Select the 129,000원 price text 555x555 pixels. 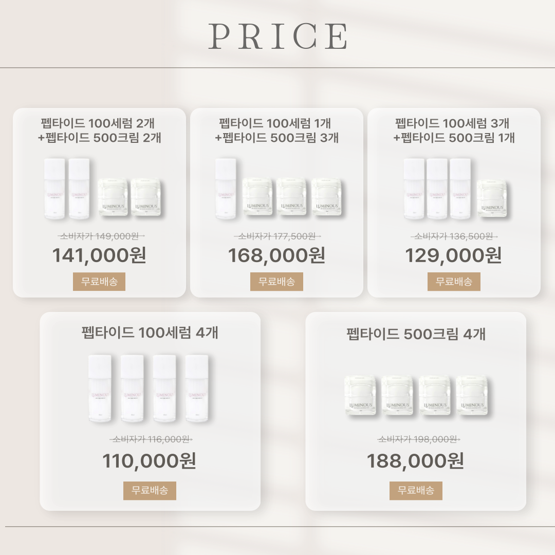(453, 255)
